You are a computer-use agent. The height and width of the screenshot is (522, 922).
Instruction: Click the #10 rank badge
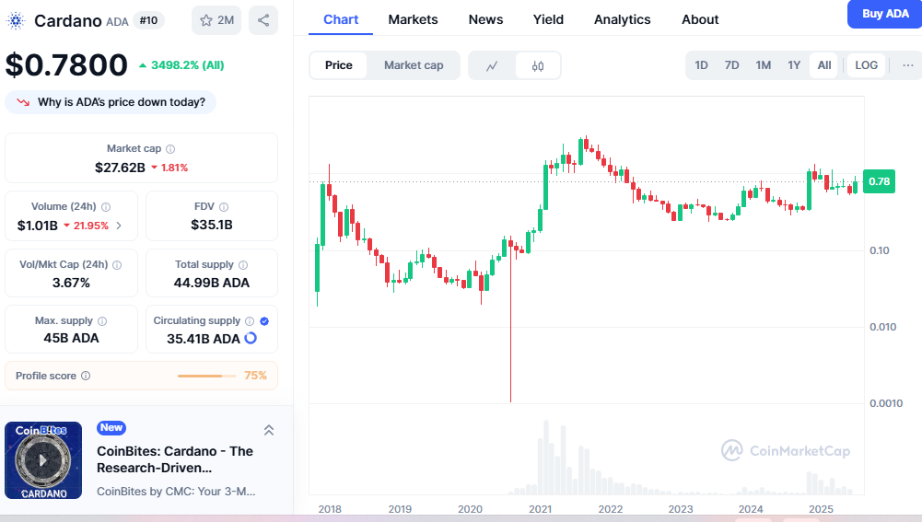pos(149,20)
